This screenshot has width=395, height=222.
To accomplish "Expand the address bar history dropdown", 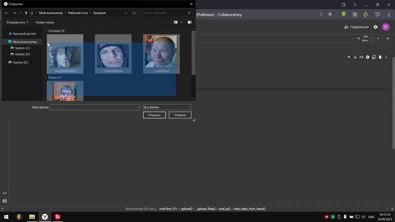I will click(x=126, y=13).
